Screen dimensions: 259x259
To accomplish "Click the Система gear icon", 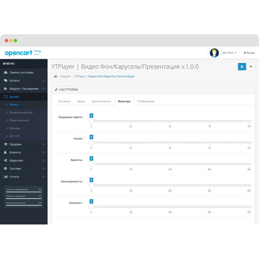I will click(x=5, y=168).
